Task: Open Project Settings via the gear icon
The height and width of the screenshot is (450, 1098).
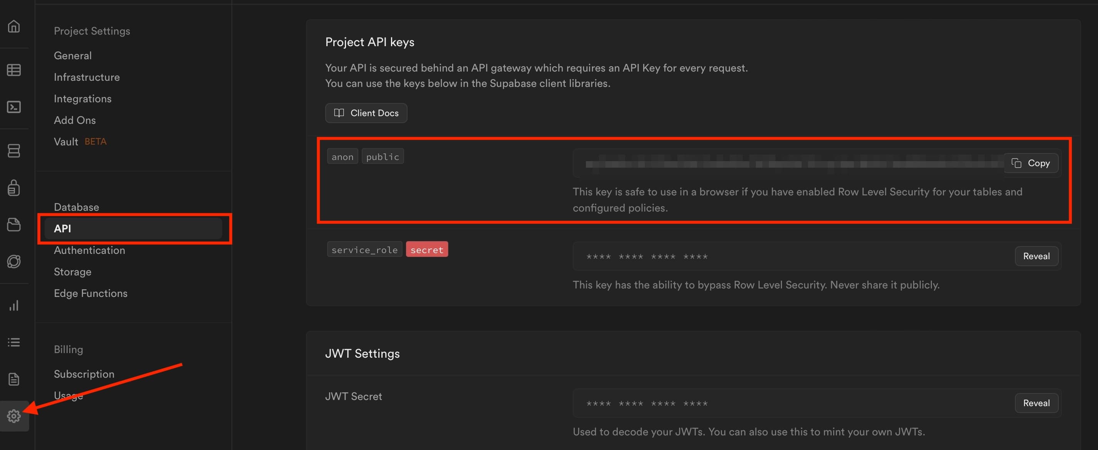Action: [x=14, y=416]
